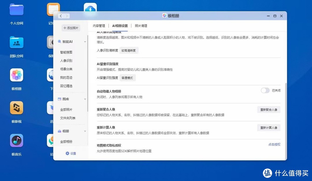Click 重新聚合人像 button
Screen dimensions: 312x181
point(269,109)
